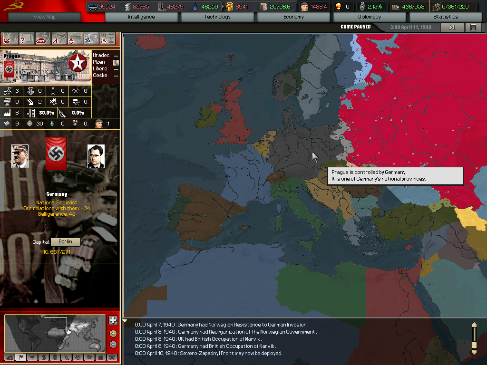Select neighboring province Libere
The width and height of the screenshot is (487, 365).
click(x=100, y=68)
